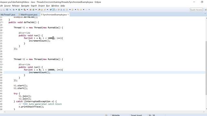Click the 36 : 38 cursor position
This screenshot has height=116, width=207.
coord(152,115)
